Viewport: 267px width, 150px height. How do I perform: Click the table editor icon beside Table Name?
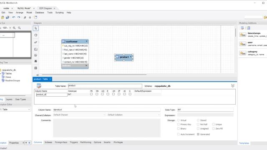tap(39, 86)
